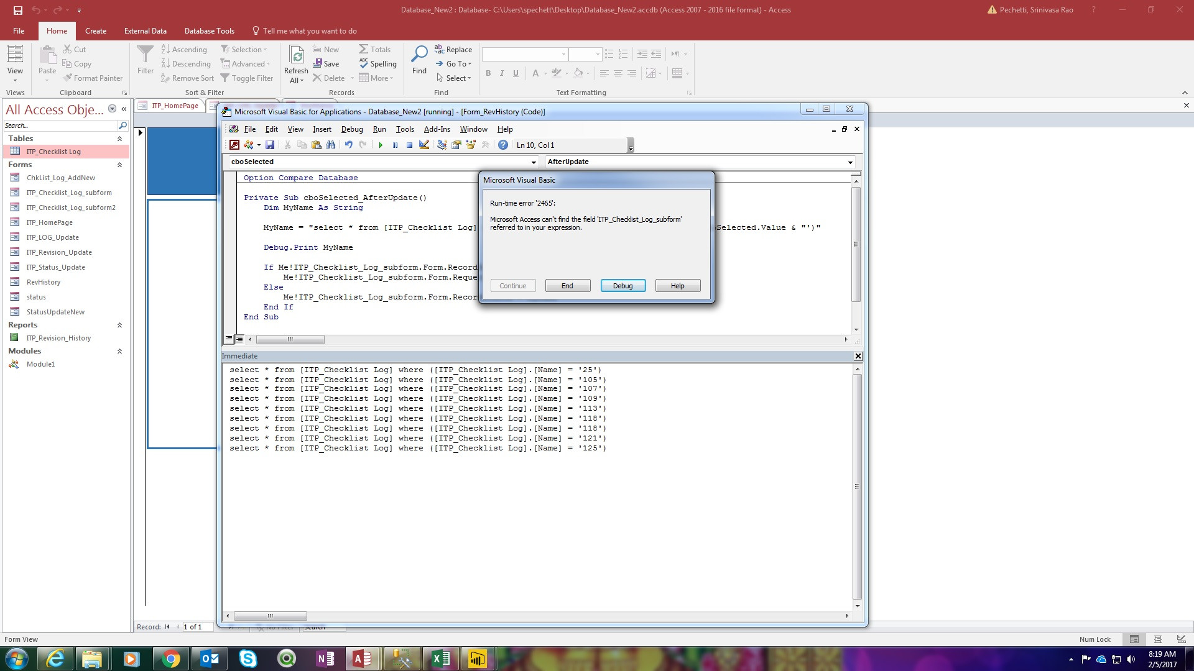Open the AfterUpdate procedure dropdown
The height and width of the screenshot is (671, 1194).
pyautogui.click(x=850, y=162)
